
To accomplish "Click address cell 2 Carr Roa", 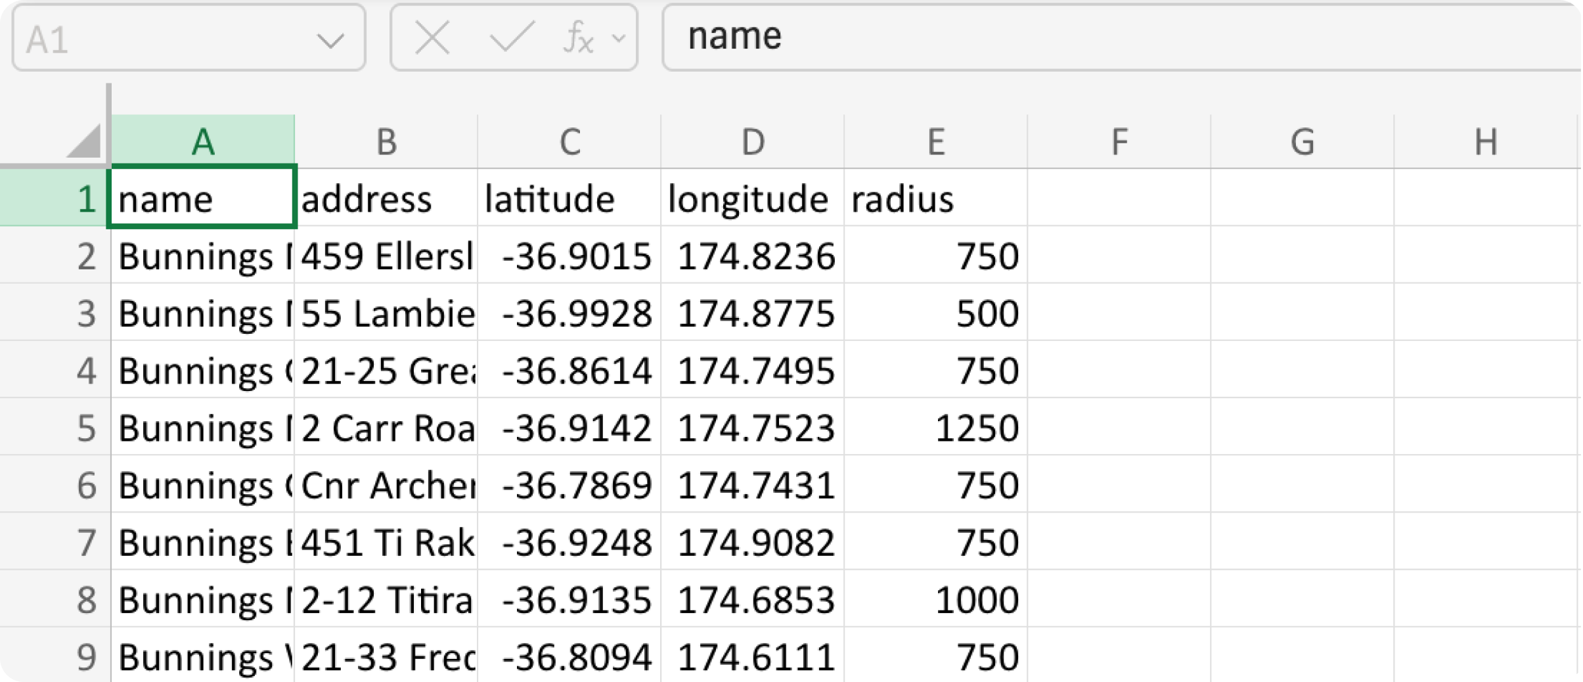I will (386, 427).
